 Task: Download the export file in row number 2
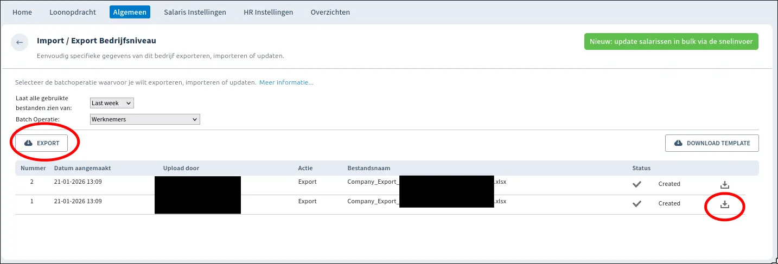724,184
